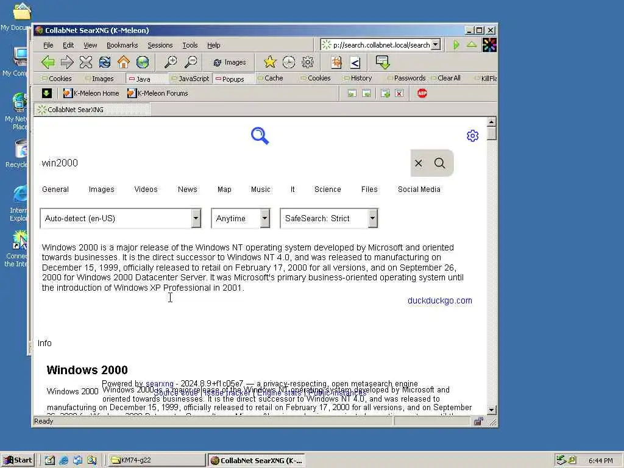Click the previous tab icon
The height and width of the screenshot is (468, 624).
352,93
